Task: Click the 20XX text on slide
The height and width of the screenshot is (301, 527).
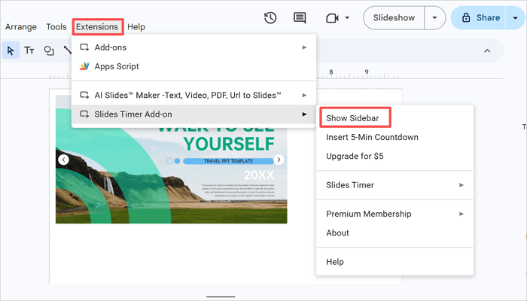Action: [259, 175]
